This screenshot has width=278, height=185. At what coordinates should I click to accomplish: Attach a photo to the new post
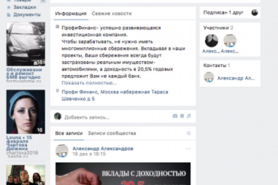pyautogui.click(x=175, y=116)
